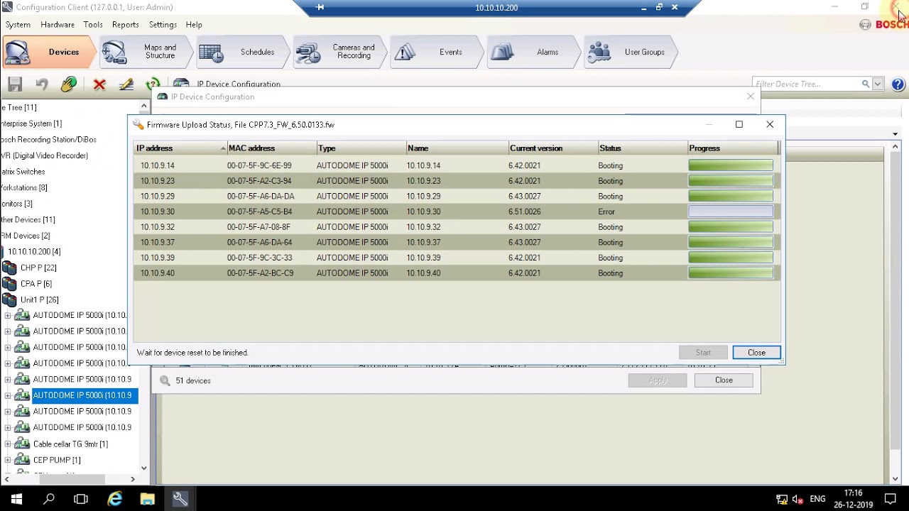Viewport: 909px width, 511px height.
Task: Expand the Cable cellar TG 9mtr tree node
Action: [x=8, y=444]
